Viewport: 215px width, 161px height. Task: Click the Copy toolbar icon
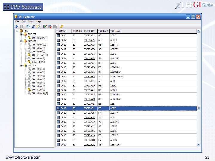coord(28,27)
